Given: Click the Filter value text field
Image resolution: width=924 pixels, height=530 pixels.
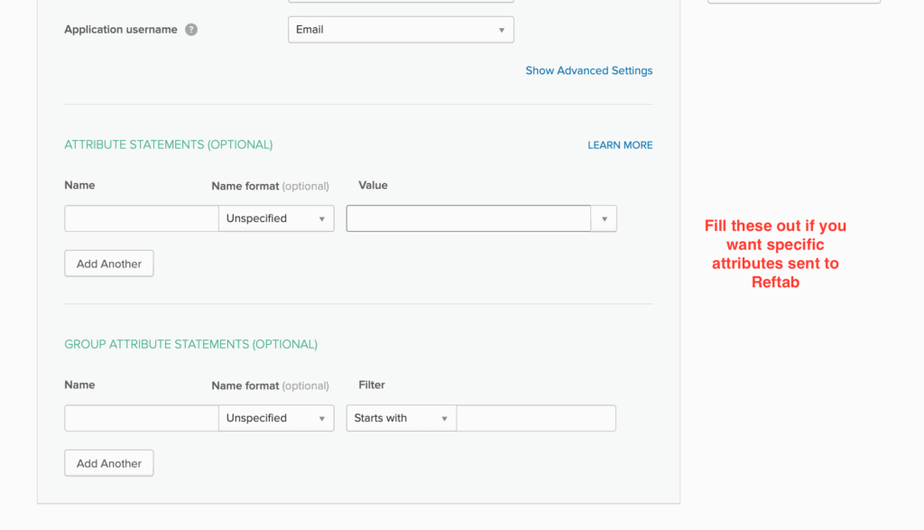Looking at the screenshot, I should 536,418.
